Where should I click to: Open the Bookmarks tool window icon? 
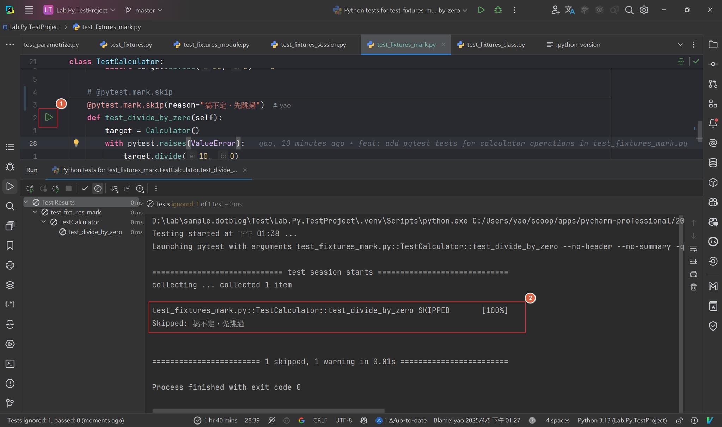tap(10, 245)
